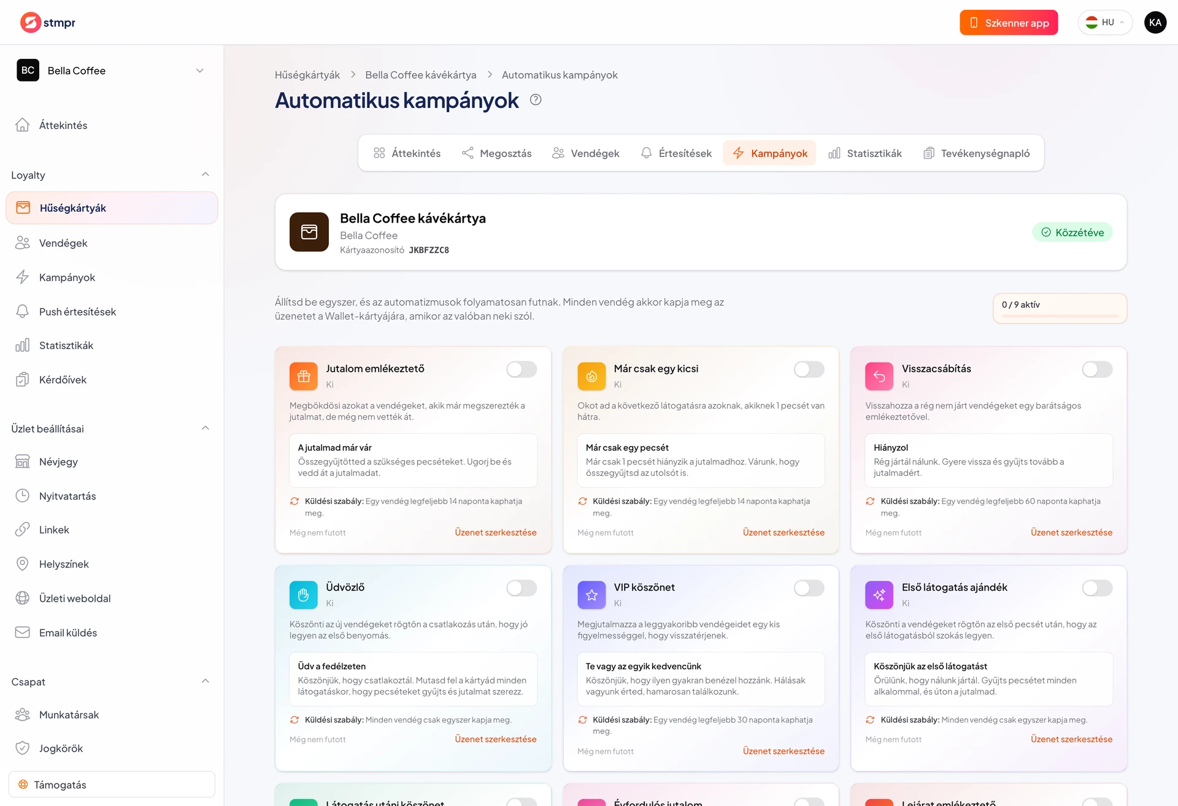
Task: Open the Tevékenységnapló tab
Action: [x=976, y=153]
